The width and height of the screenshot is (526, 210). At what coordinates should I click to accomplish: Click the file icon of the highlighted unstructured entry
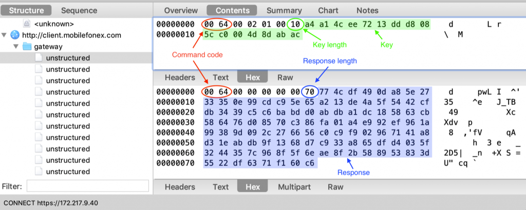pyautogui.click(x=39, y=58)
